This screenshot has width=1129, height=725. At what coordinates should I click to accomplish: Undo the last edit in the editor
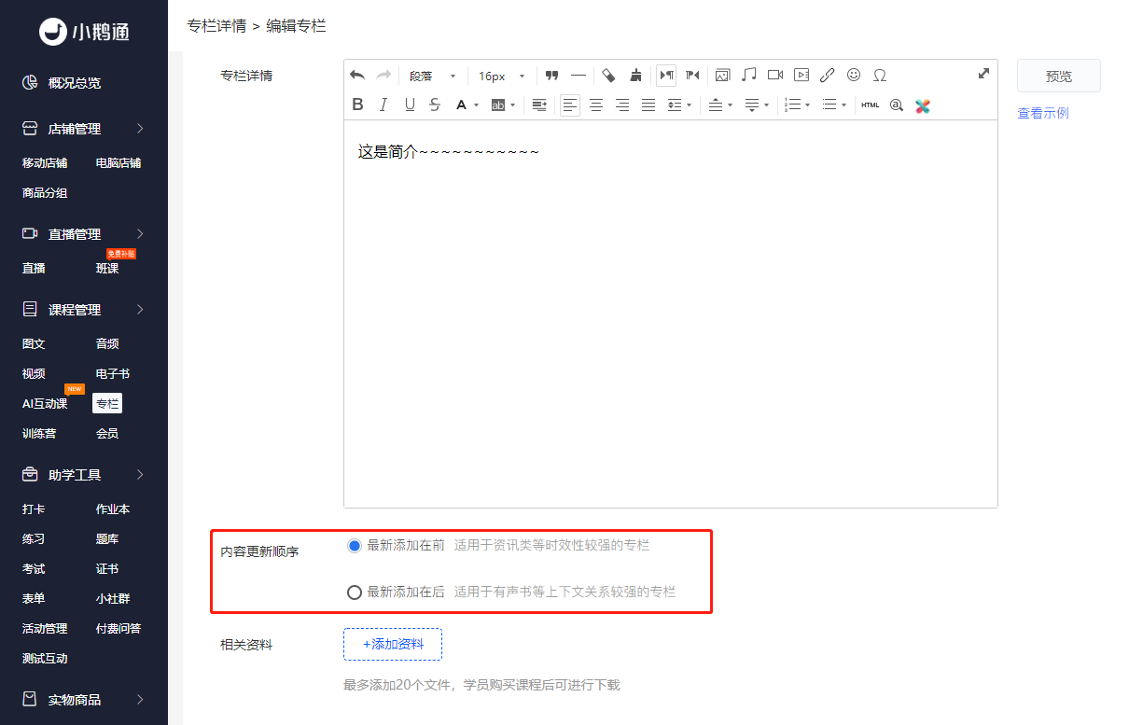[x=357, y=76]
